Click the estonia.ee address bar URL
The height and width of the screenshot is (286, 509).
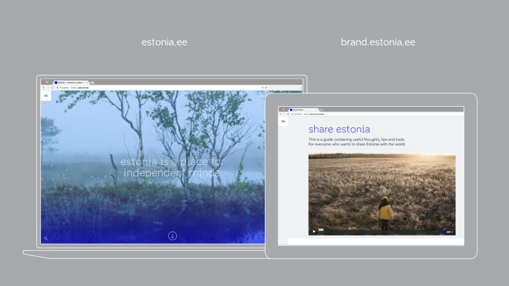(80, 87)
